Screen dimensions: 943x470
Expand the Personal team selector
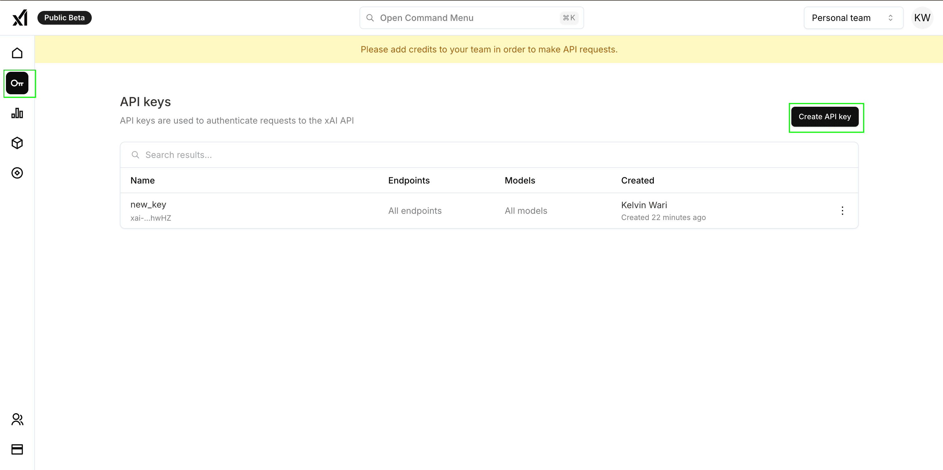(x=853, y=17)
